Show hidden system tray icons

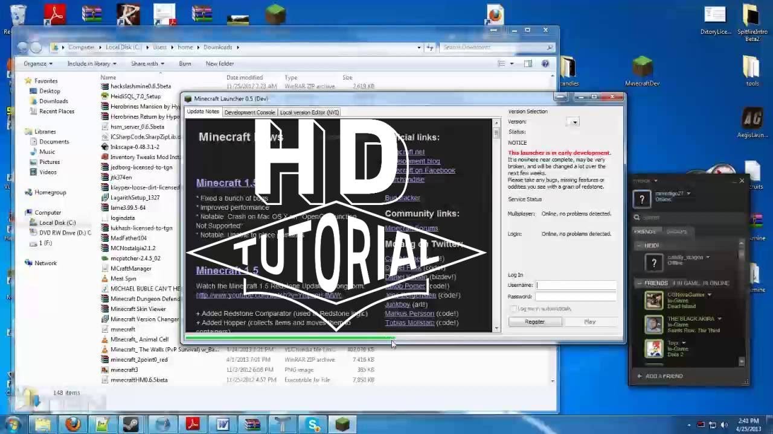[x=688, y=424]
